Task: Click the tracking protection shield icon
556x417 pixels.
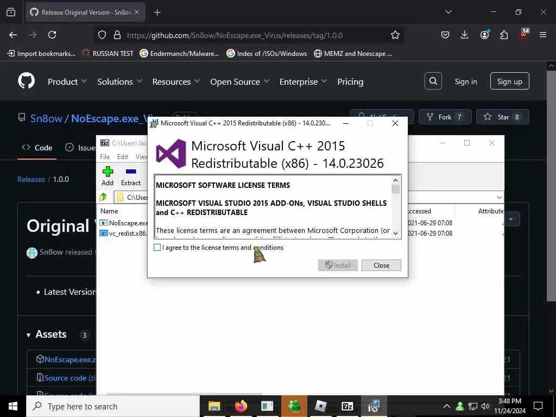Action: click(x=102, y=35)
